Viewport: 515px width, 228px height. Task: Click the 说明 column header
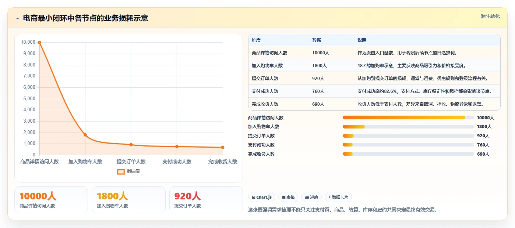[x=362, y=40]
